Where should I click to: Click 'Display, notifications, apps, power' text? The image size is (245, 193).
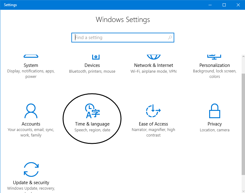31,74
